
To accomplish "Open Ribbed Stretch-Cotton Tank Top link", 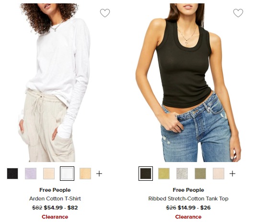I will point(188,199).
